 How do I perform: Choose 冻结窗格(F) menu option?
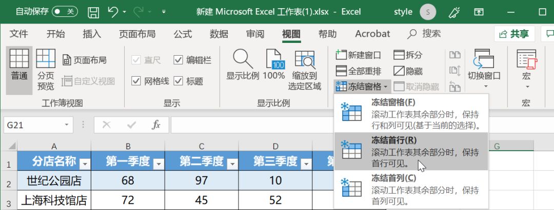click(x=411, y=113)
